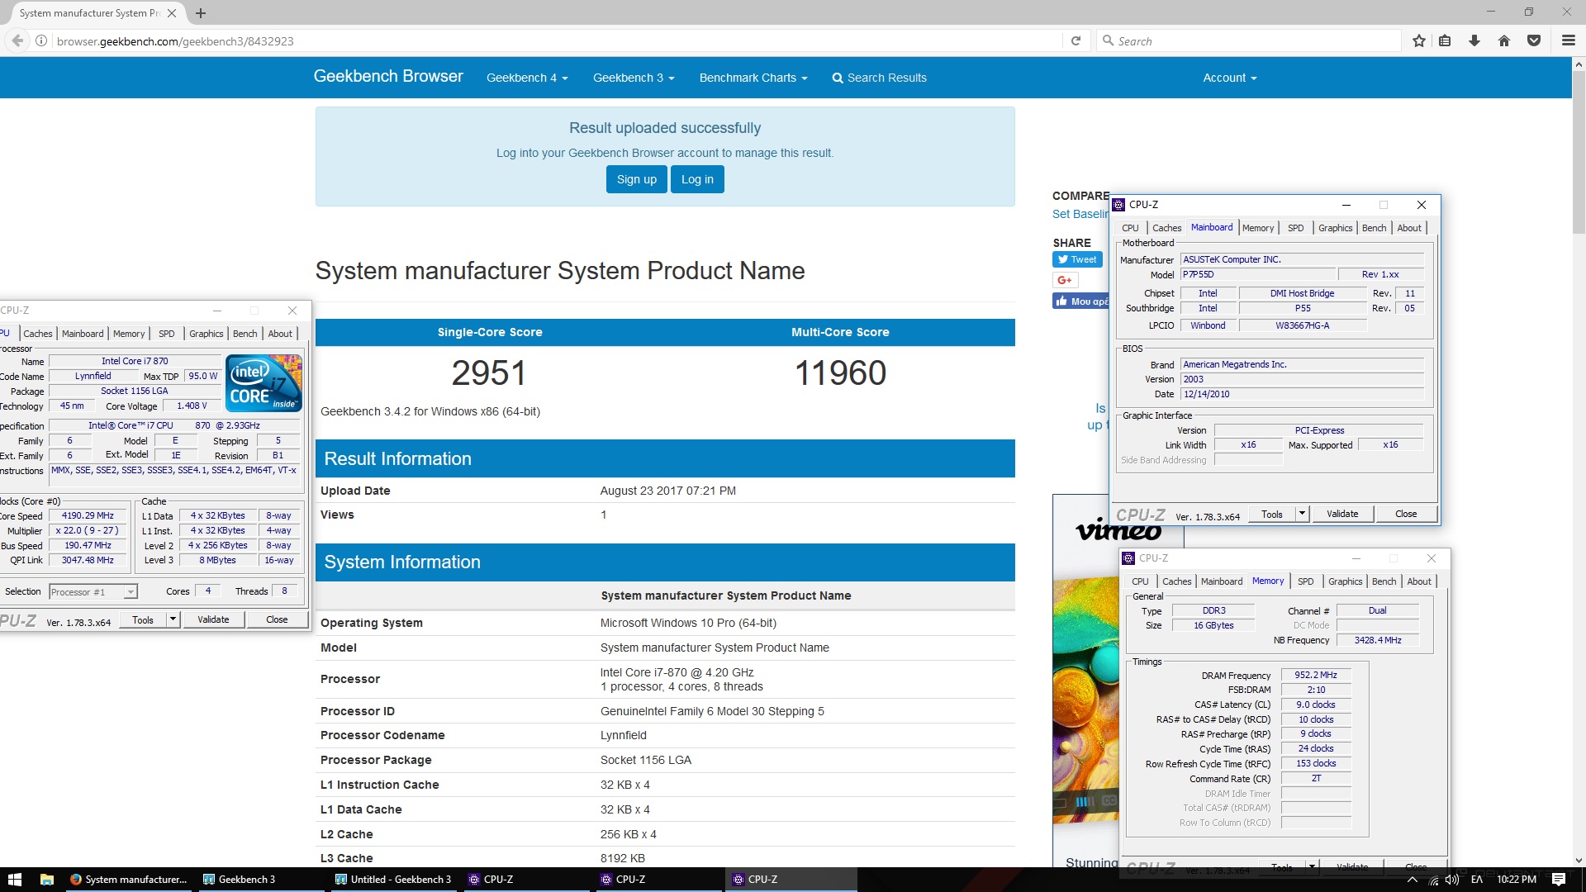This screenshot has width=1586, height=892.
Task: Go to the browser home icon
Action: pyautogui.click(x=1504, y=40)
